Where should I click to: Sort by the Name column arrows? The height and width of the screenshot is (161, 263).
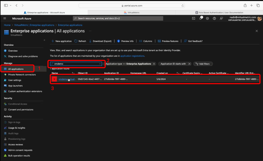point(73,73)
